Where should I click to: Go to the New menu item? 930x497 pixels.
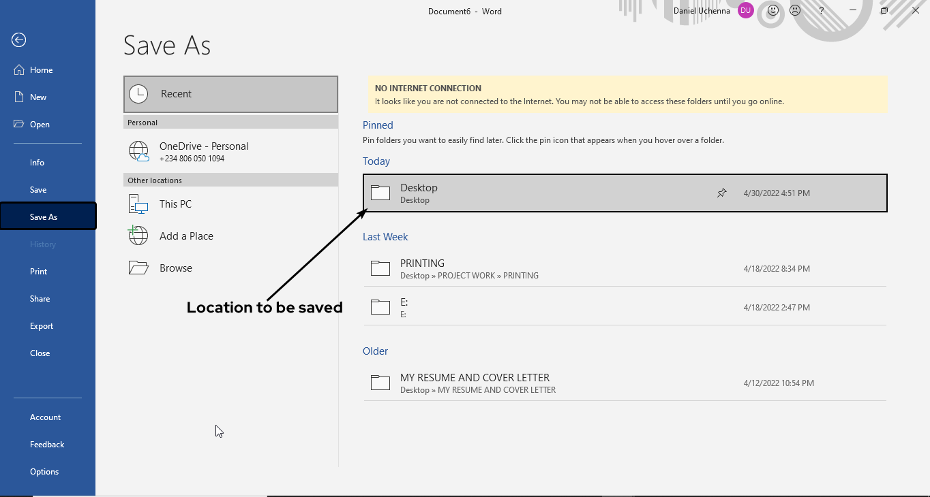(38, 97)
